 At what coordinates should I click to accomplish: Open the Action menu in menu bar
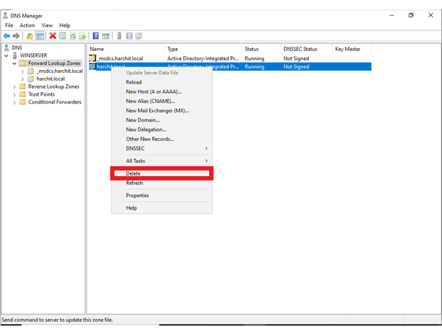click(x=27, y=25)
